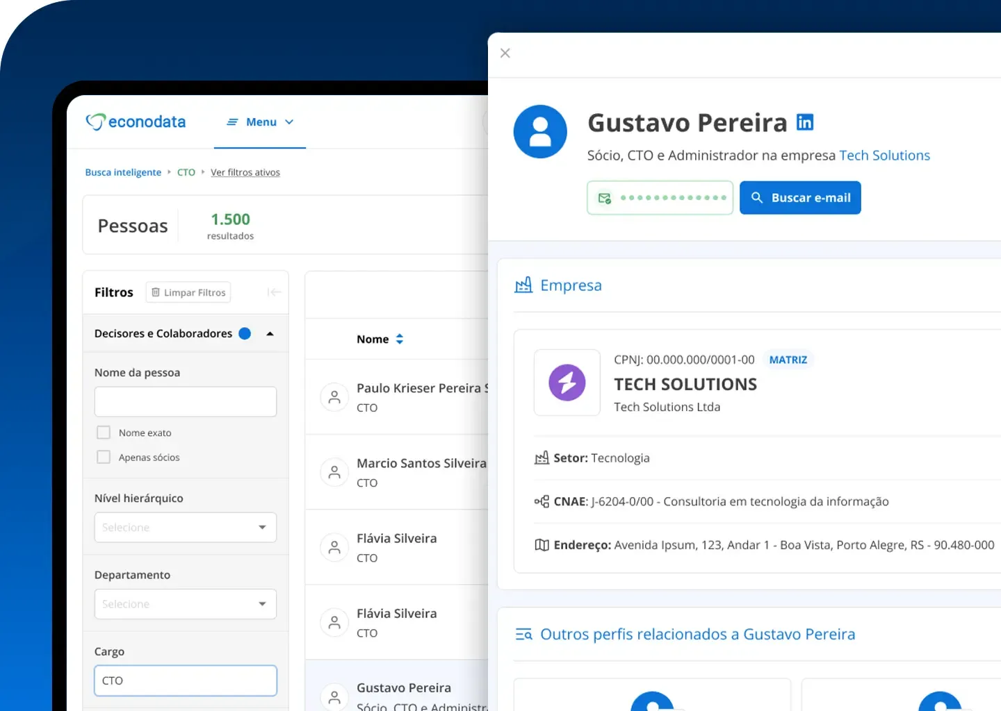The width and height of the screenshot is (1001, 711).
Task: Click the avatar icon for Paulo Krieser Pereira
Action: coord(334,397)
